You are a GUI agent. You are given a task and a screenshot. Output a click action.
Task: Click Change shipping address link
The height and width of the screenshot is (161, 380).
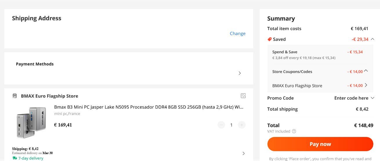(238, 33)
